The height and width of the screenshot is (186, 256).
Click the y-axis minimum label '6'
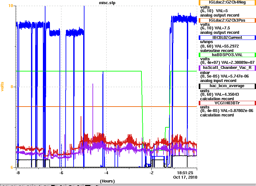coord(12,167)
